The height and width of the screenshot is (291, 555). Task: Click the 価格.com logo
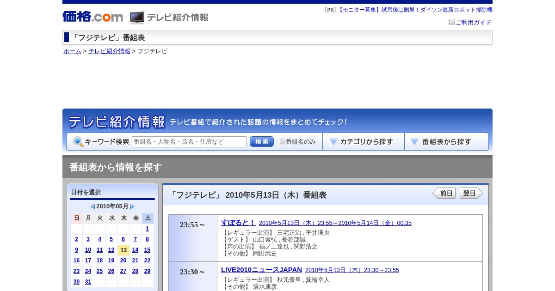92,17
